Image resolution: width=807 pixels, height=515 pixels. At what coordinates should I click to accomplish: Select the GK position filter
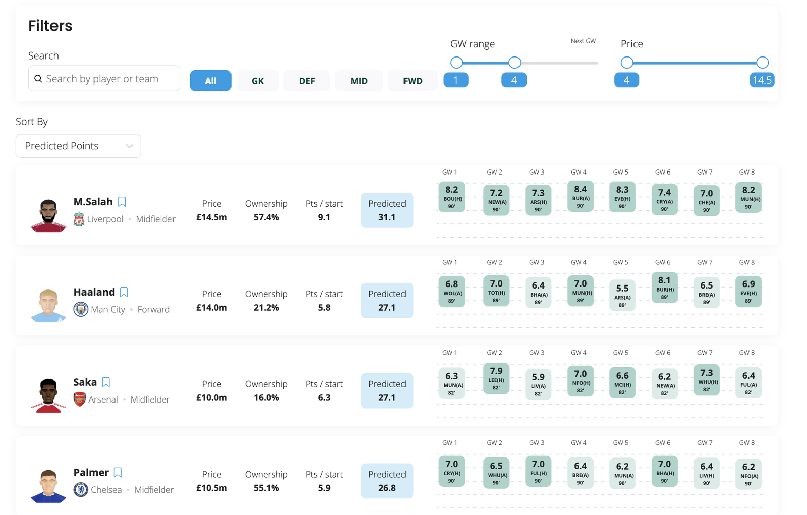[257, 81]
